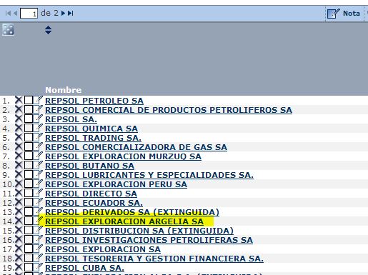Open REPSOL SA. company link
This screenshot has height=275, width=368.
pyautogui.click(x=71, y=119)
